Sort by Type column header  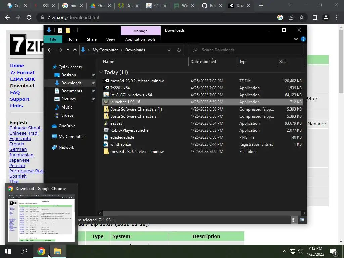point(257,62)
